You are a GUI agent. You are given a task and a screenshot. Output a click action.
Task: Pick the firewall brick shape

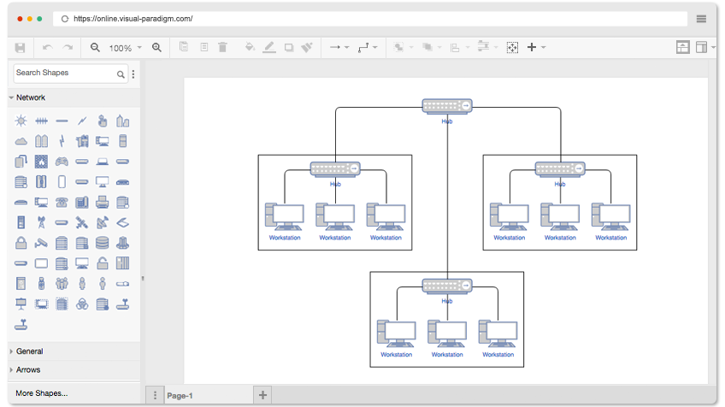point(41,162)
